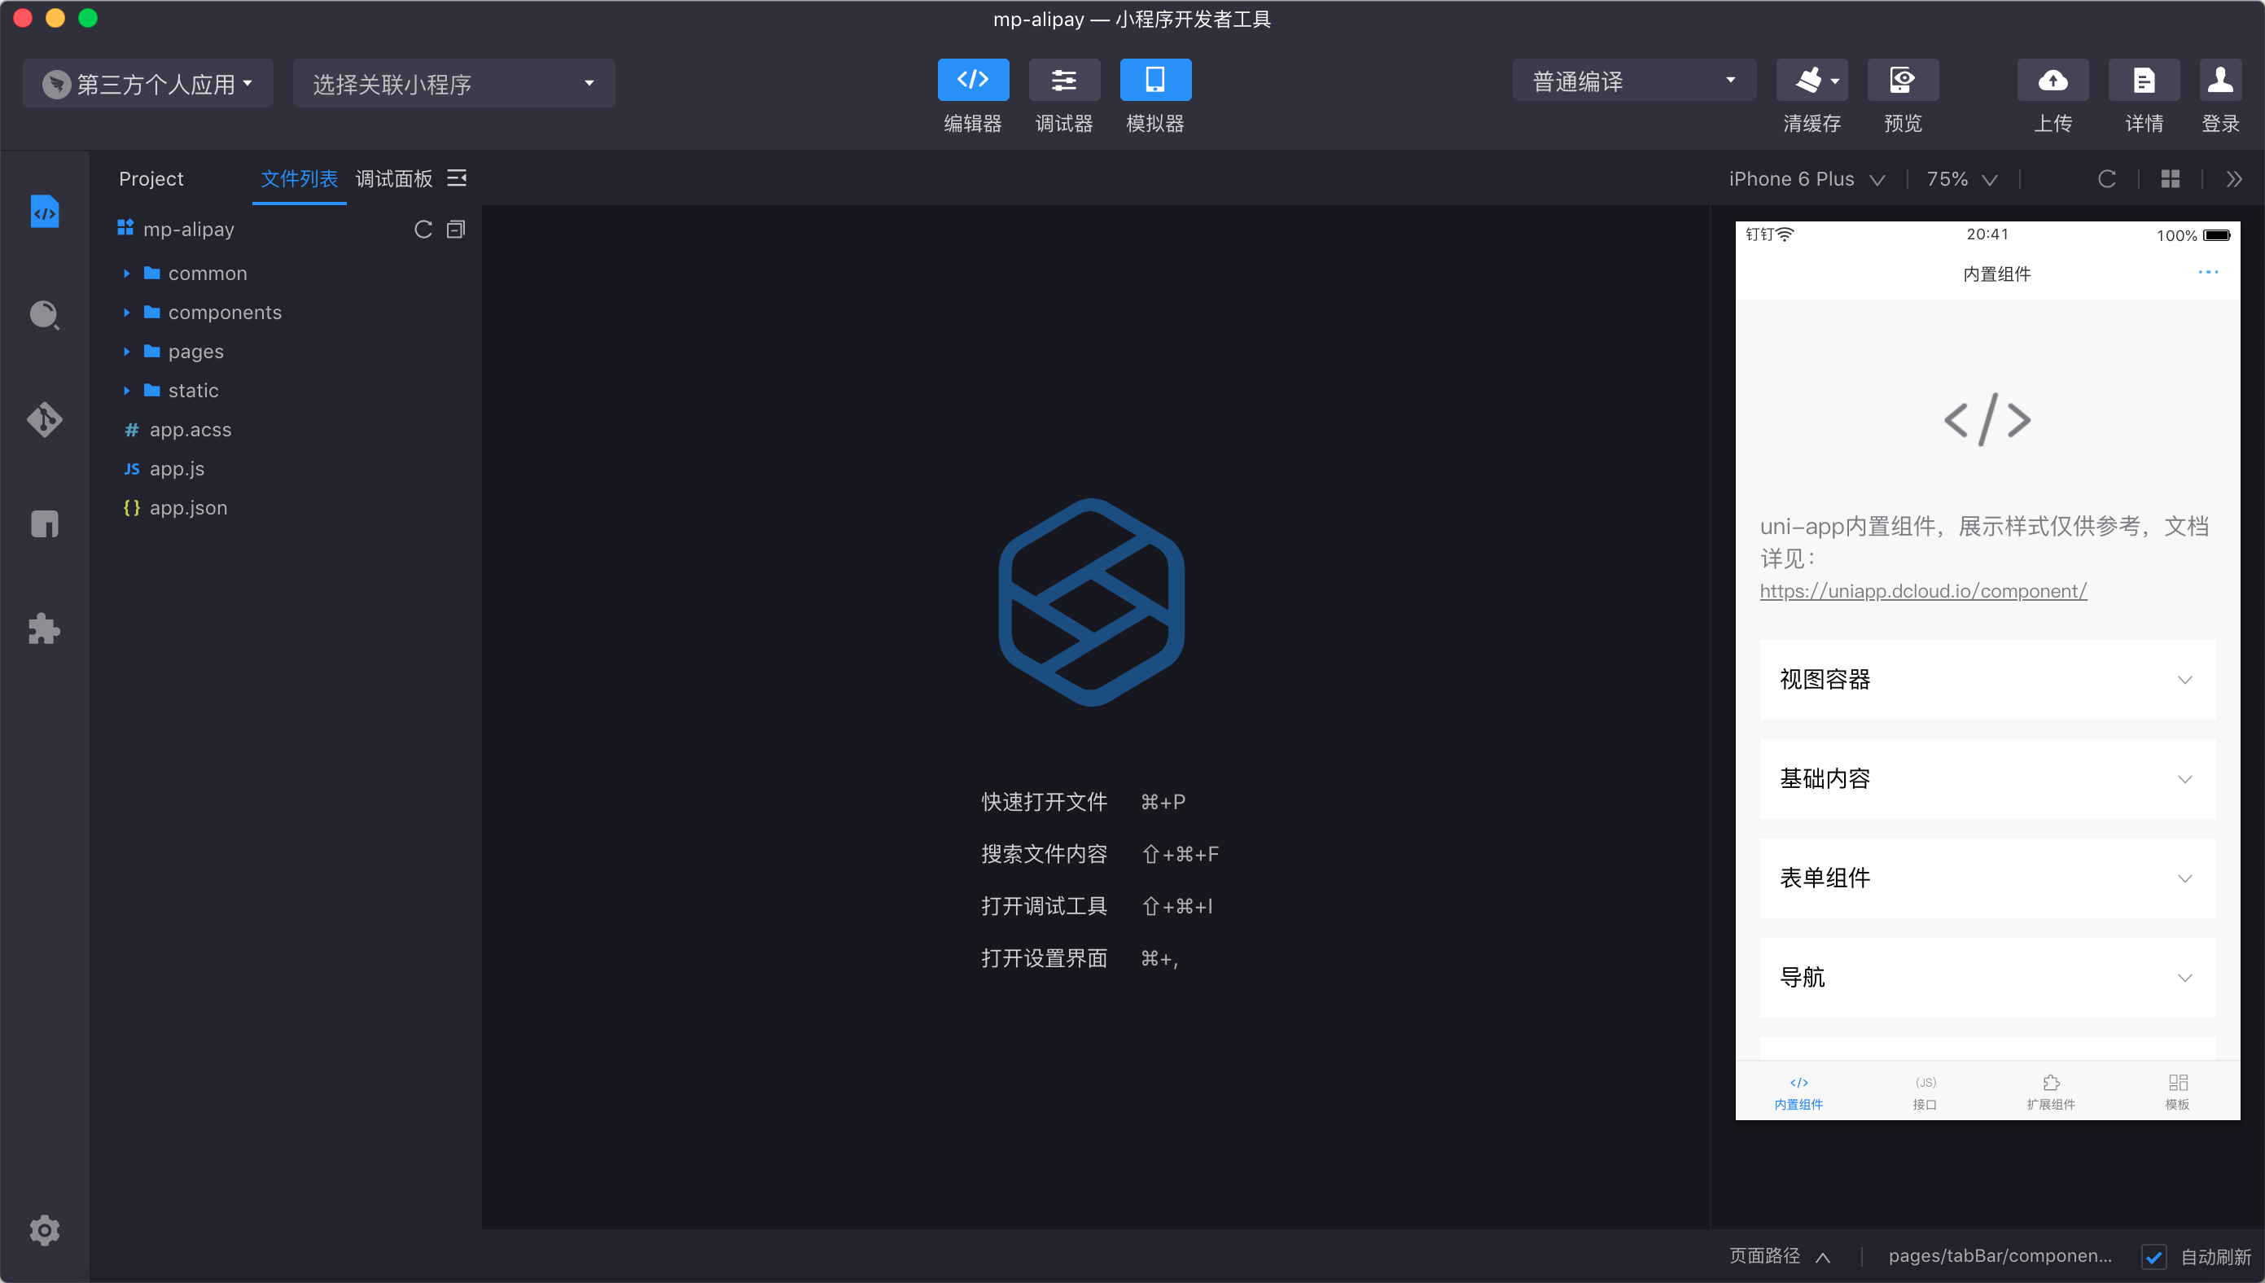Click the Upload (上传) cloud icon

click(2052, 81)
